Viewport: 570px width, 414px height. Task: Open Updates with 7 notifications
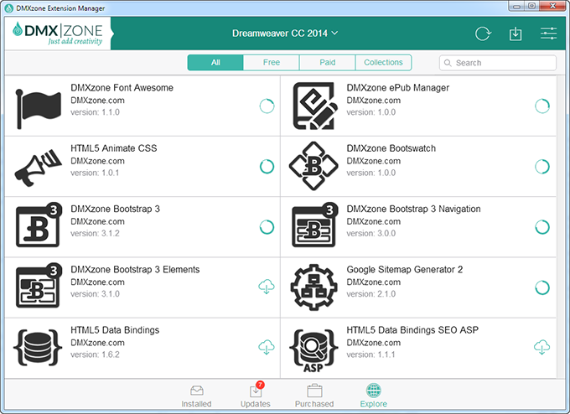(x=256, y=395)
